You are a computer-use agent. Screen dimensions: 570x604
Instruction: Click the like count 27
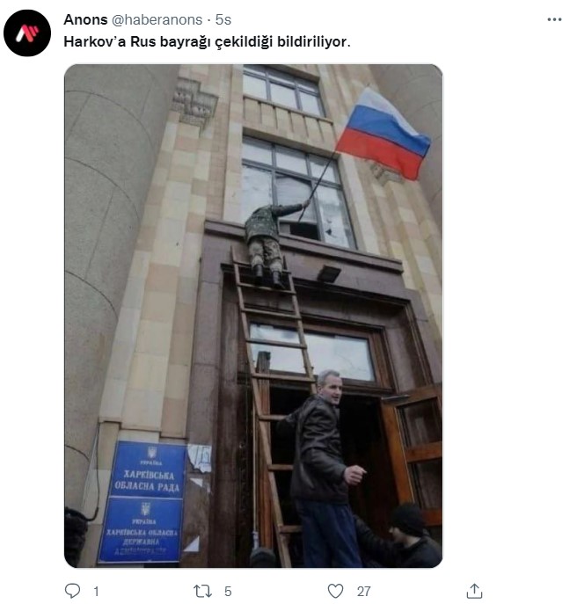point(363,592)
